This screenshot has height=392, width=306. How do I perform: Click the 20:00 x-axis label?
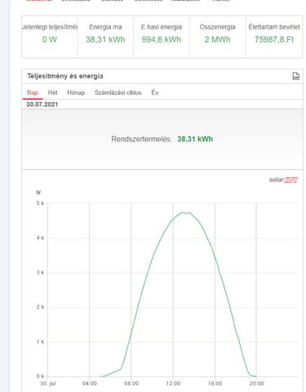(257, 384)
